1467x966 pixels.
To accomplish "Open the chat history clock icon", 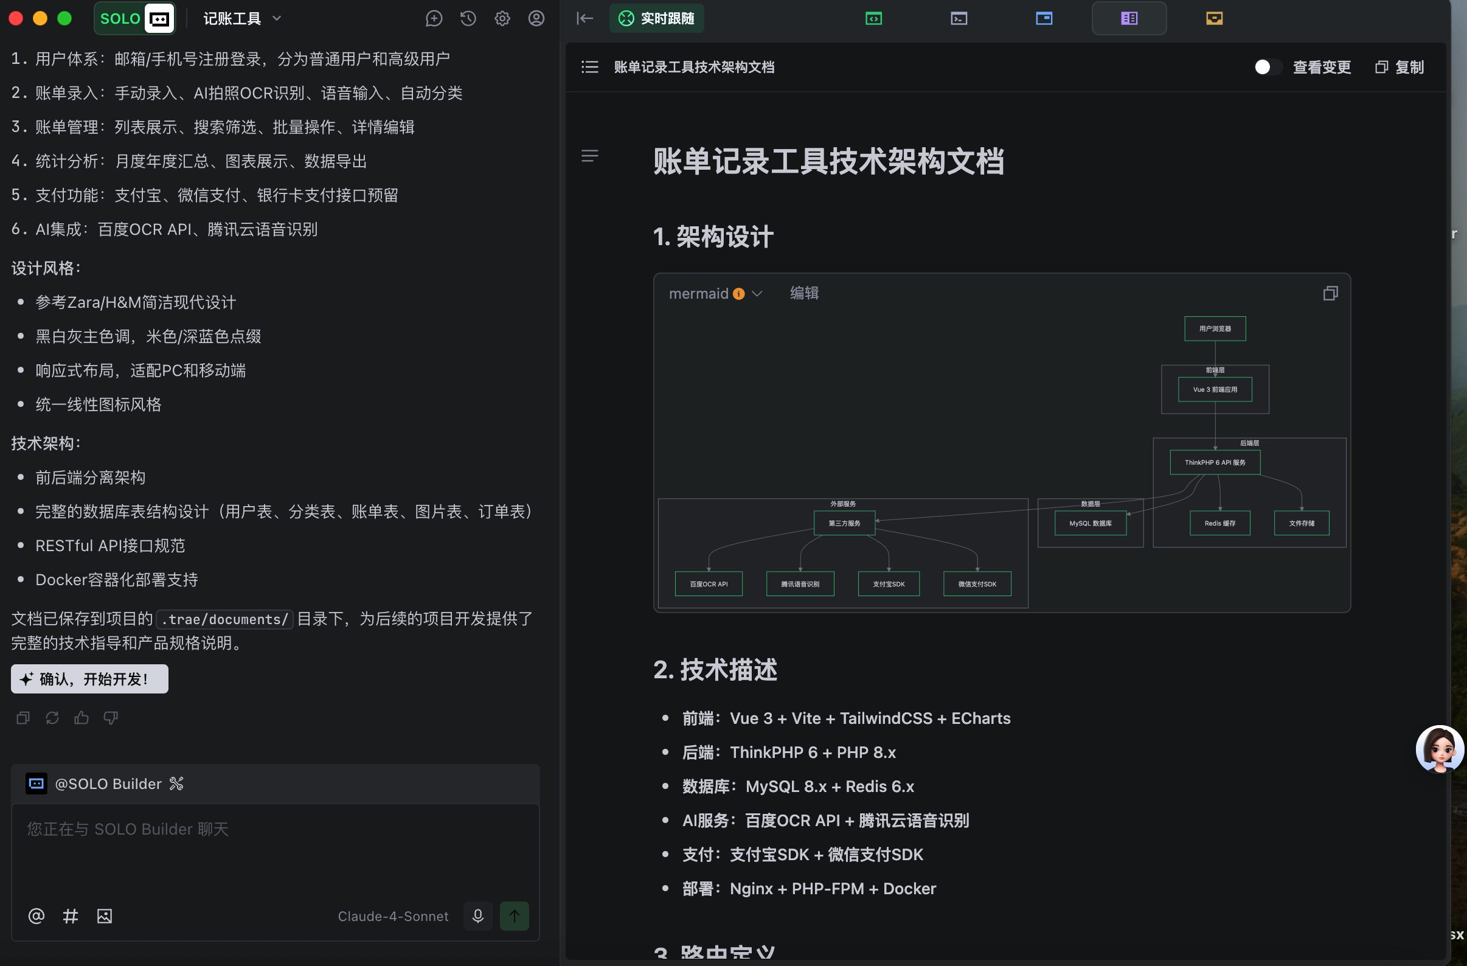I will (468, 18).
